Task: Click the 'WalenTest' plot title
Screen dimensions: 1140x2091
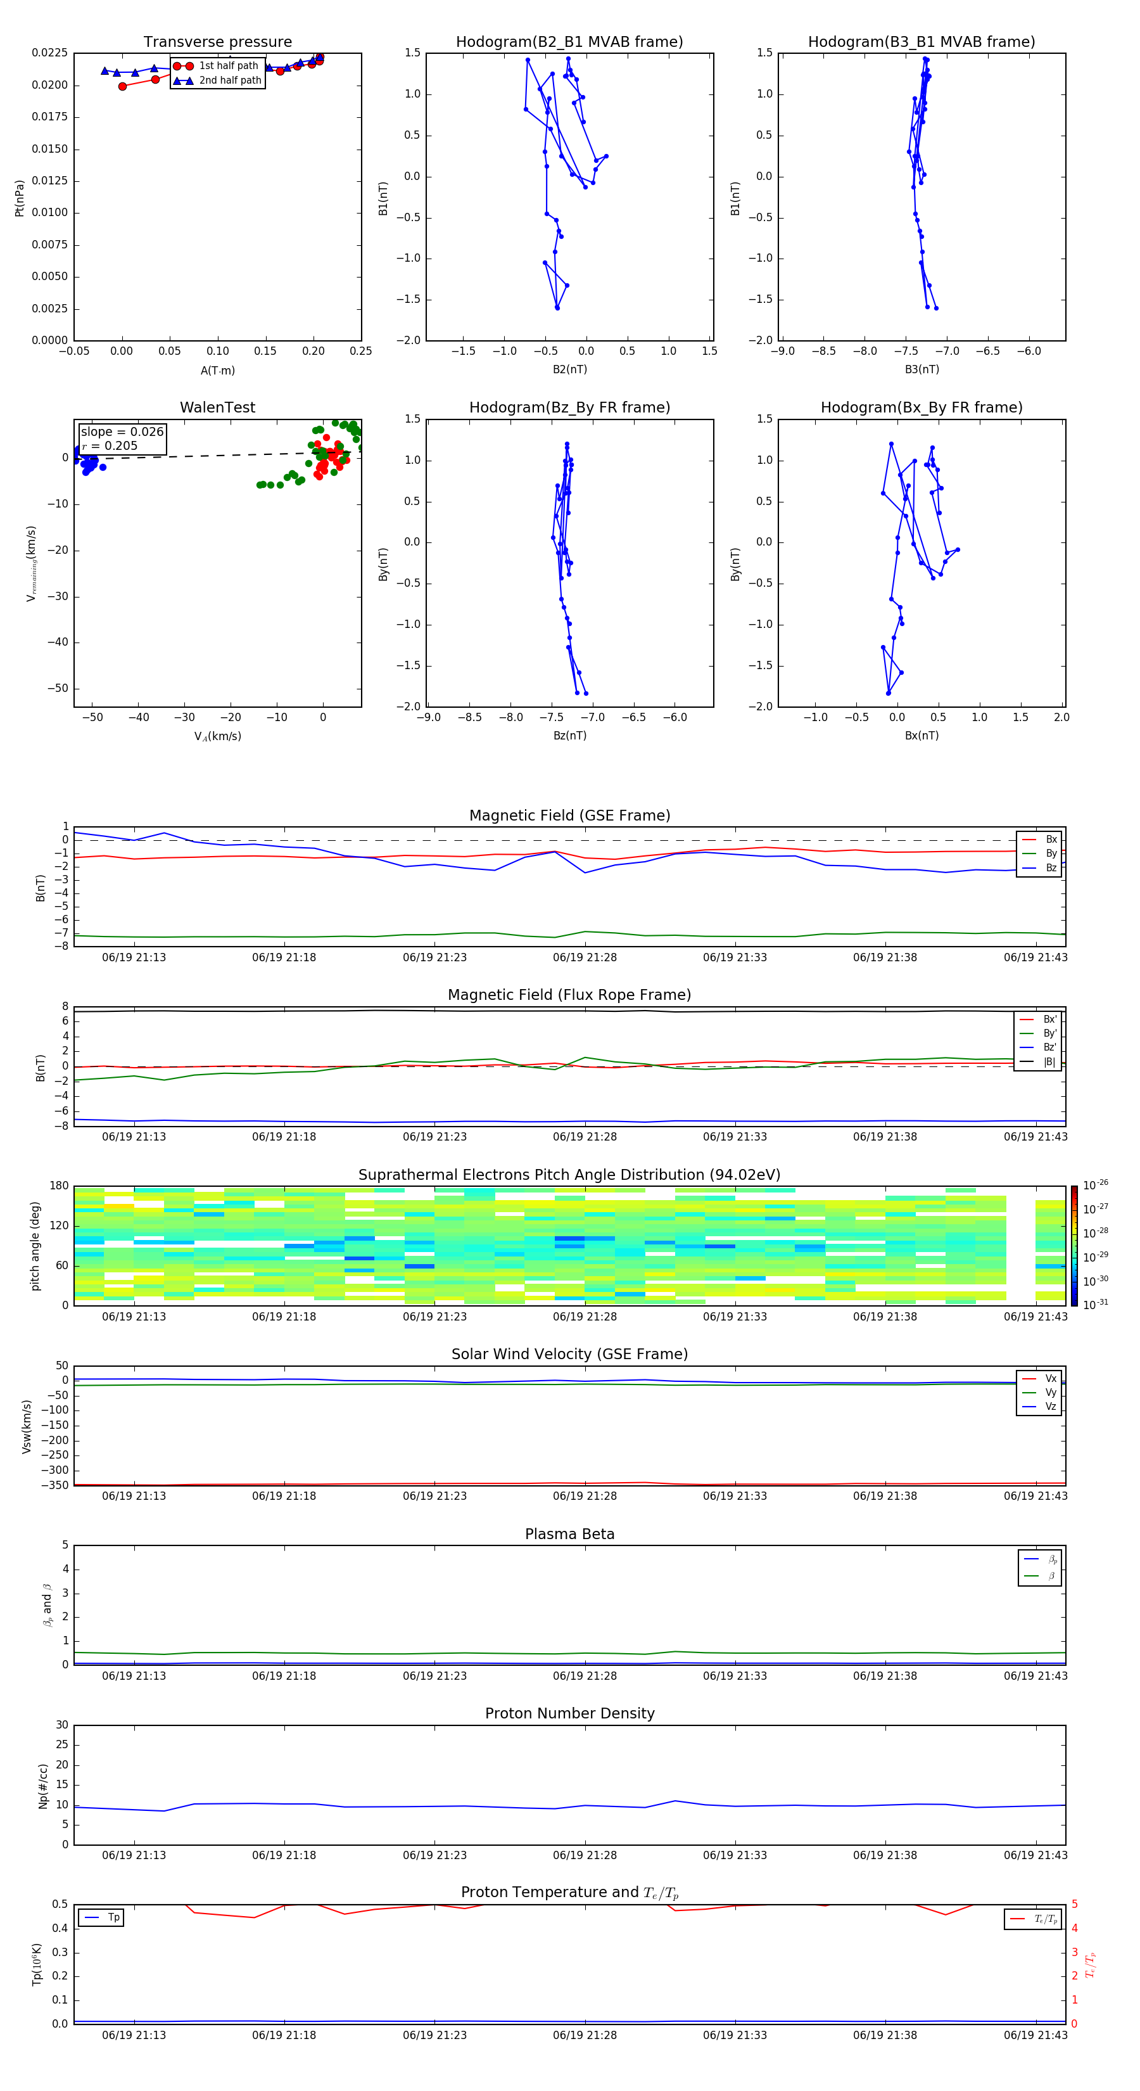Action: click(217, 407)
